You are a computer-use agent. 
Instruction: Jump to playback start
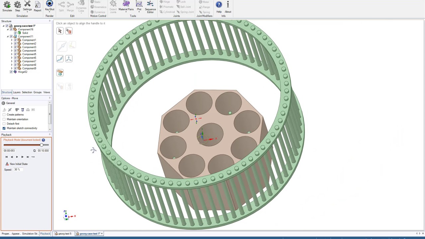(x=6, y=157)
